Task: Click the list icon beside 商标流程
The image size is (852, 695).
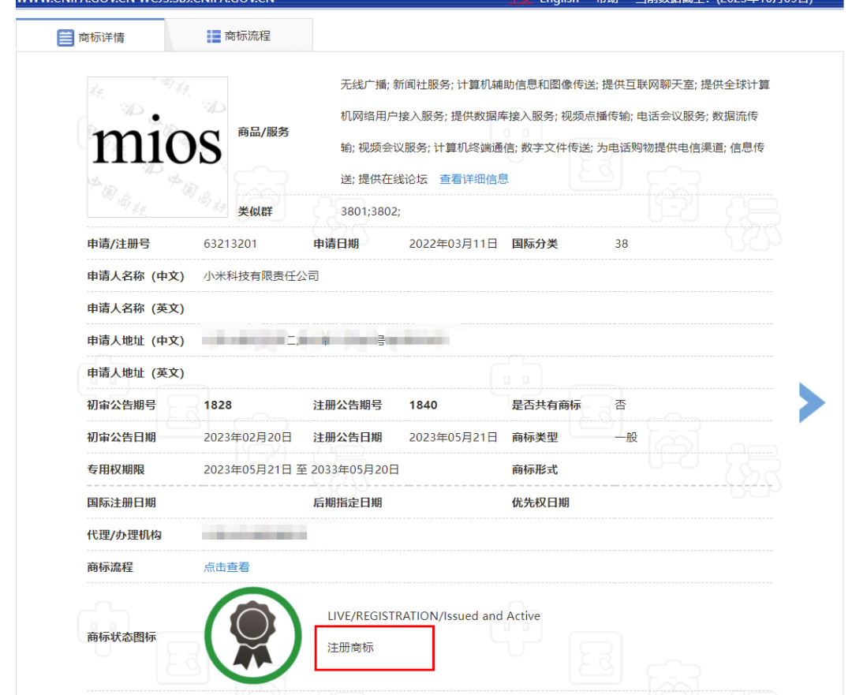Action: point(214,36)
